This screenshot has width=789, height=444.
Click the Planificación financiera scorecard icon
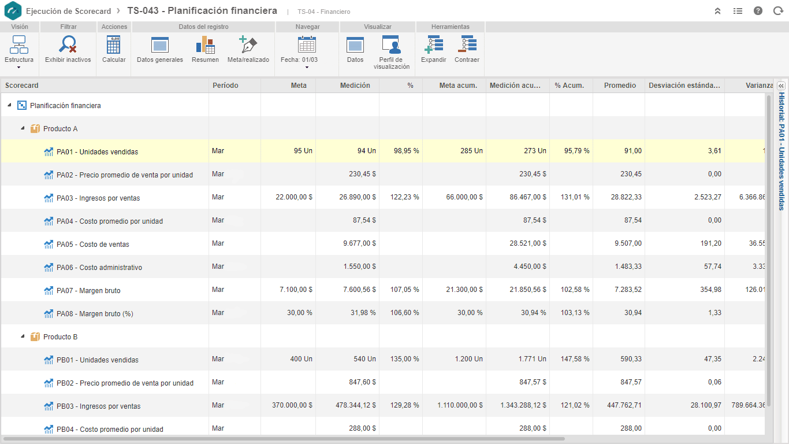pyautogui.click(x=22, y=105)
